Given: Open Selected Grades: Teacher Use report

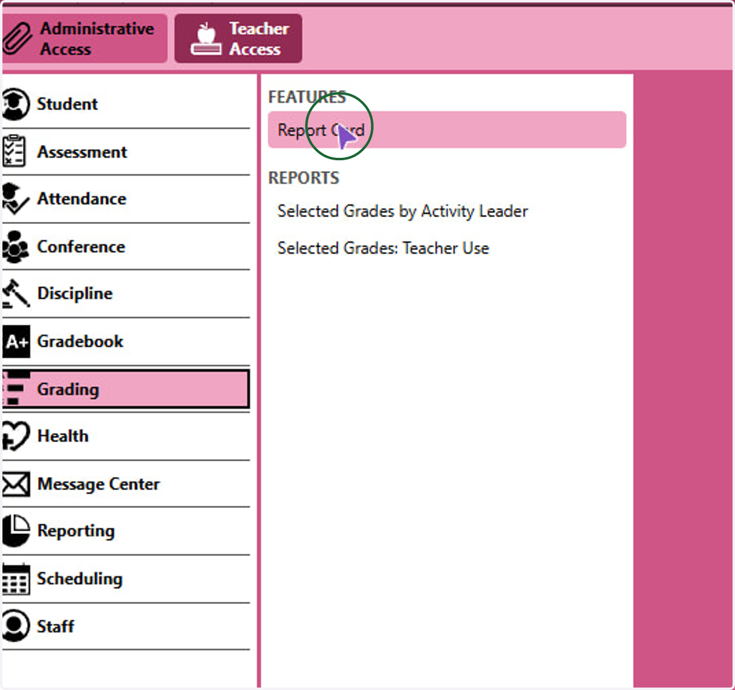Looking at the screenshot, I should click(383, 248).
